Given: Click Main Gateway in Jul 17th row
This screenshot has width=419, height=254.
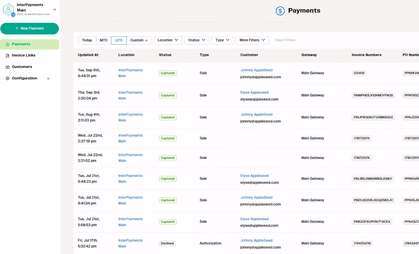Looking at the screenshot, I should point(313,243).
